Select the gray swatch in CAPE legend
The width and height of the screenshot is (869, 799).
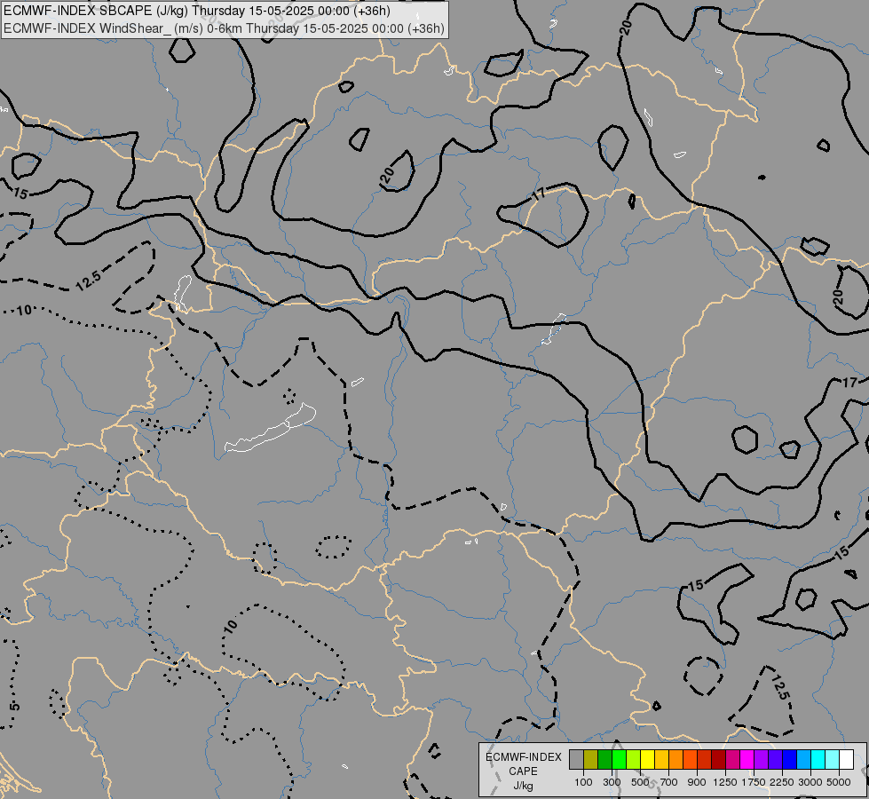tap(576, 759)
